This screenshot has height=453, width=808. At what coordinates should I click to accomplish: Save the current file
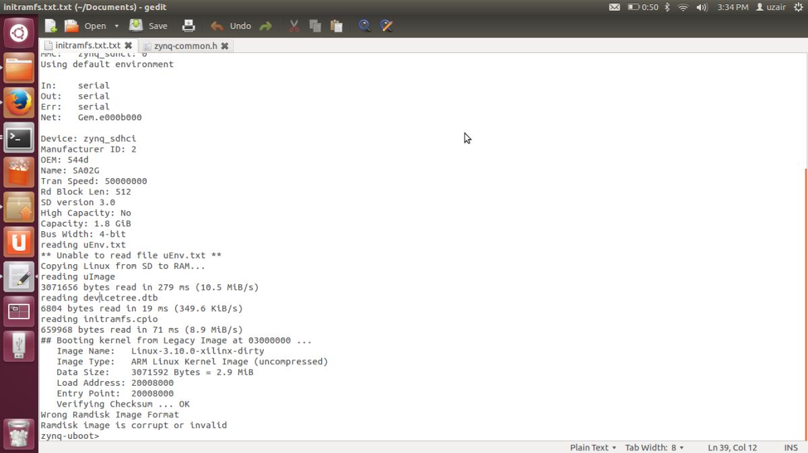pyautogui.click(x=148, y=26)
